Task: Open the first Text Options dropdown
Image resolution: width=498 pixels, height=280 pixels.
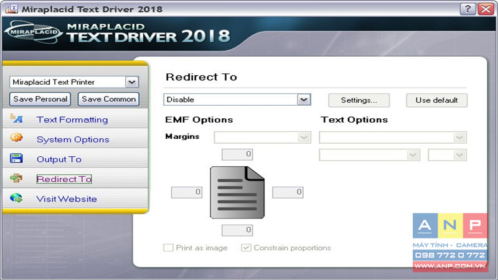Action: tap(393, 138)
